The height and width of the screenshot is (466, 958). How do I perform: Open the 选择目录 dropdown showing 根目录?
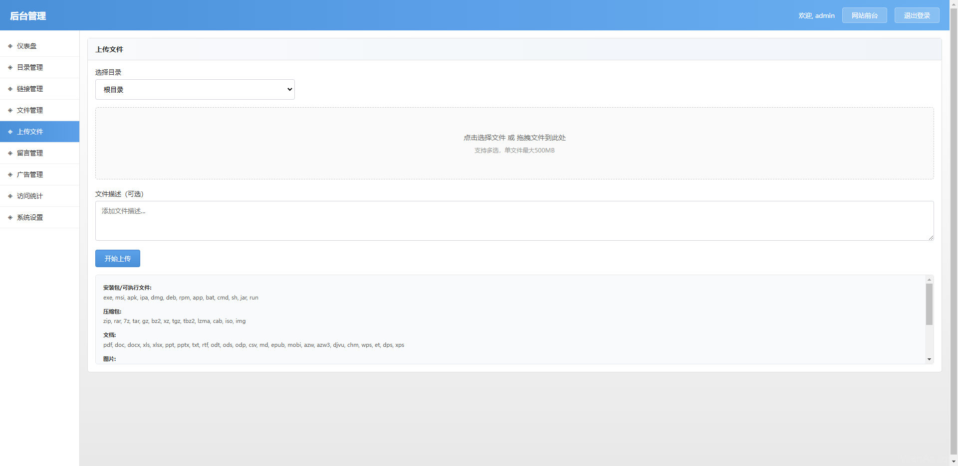[195, 90]
